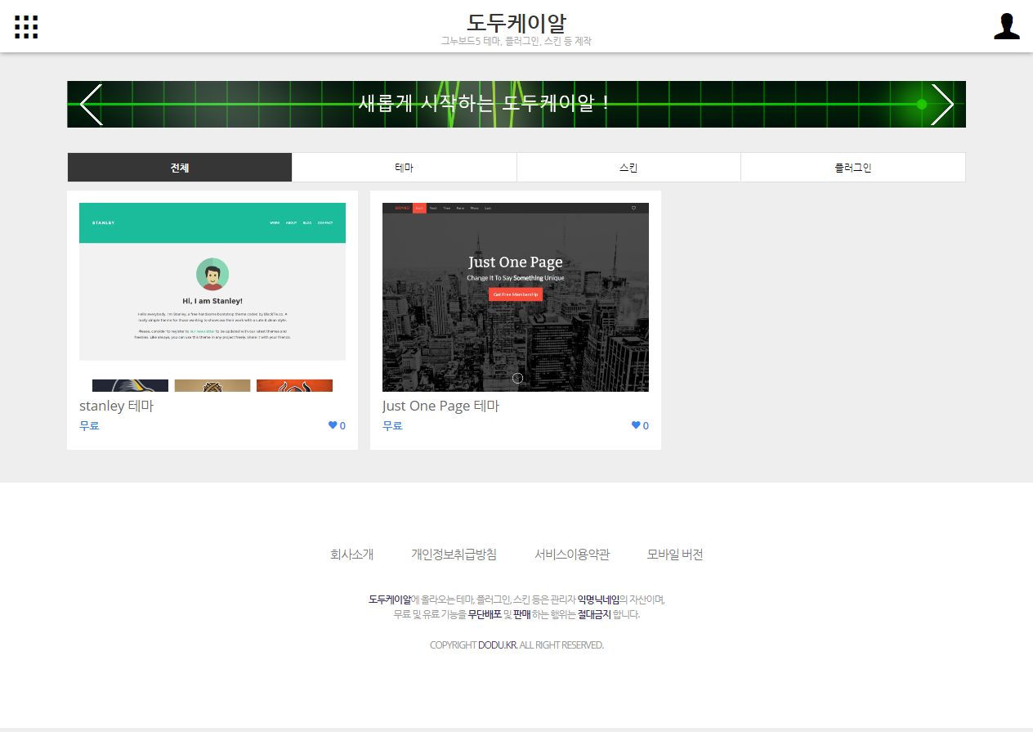Click the heart icon on Just One Page 테마
Image resolution: width=1033 pixels, height=732 pixels.
point(635,424)
